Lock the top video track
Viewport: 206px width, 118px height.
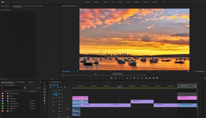[53, 91]
